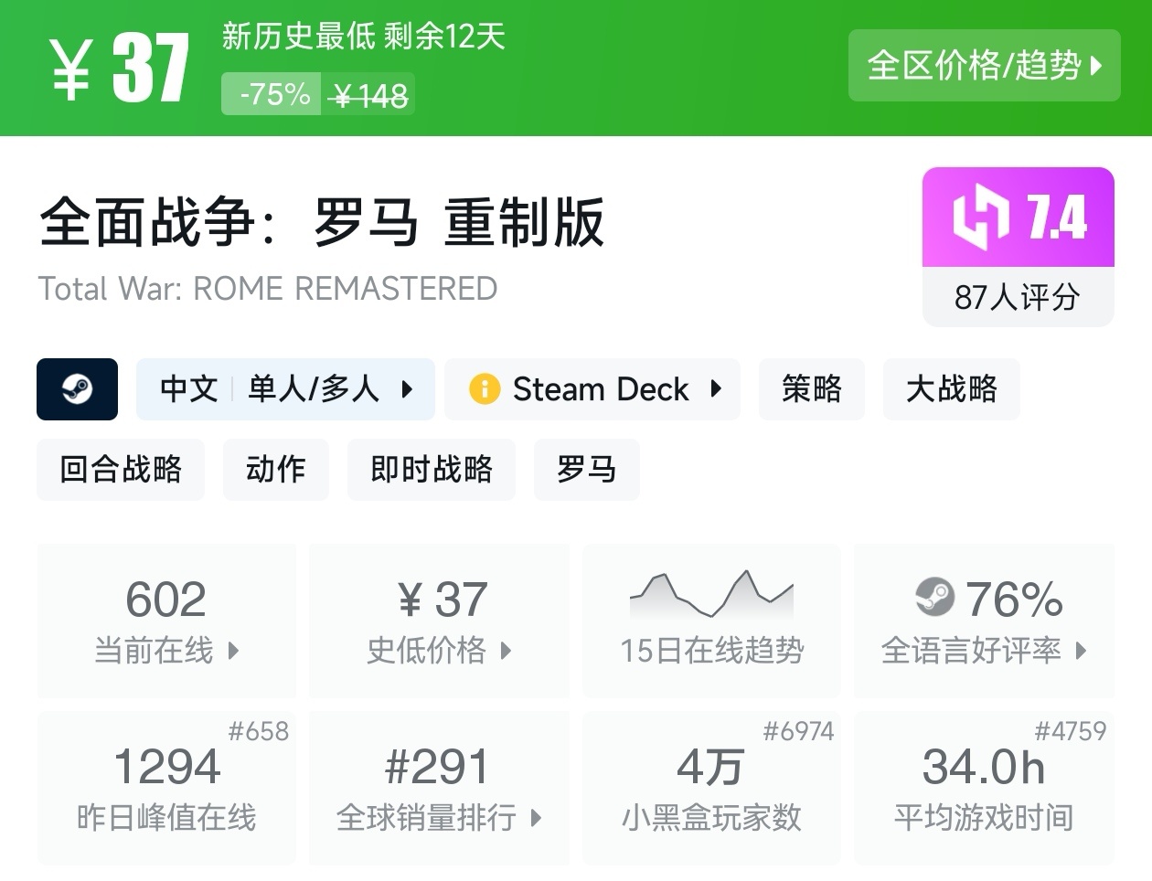Tap the 87人评分 rating count
Screen dimensions: 1152x881
tap(1018, 297)
